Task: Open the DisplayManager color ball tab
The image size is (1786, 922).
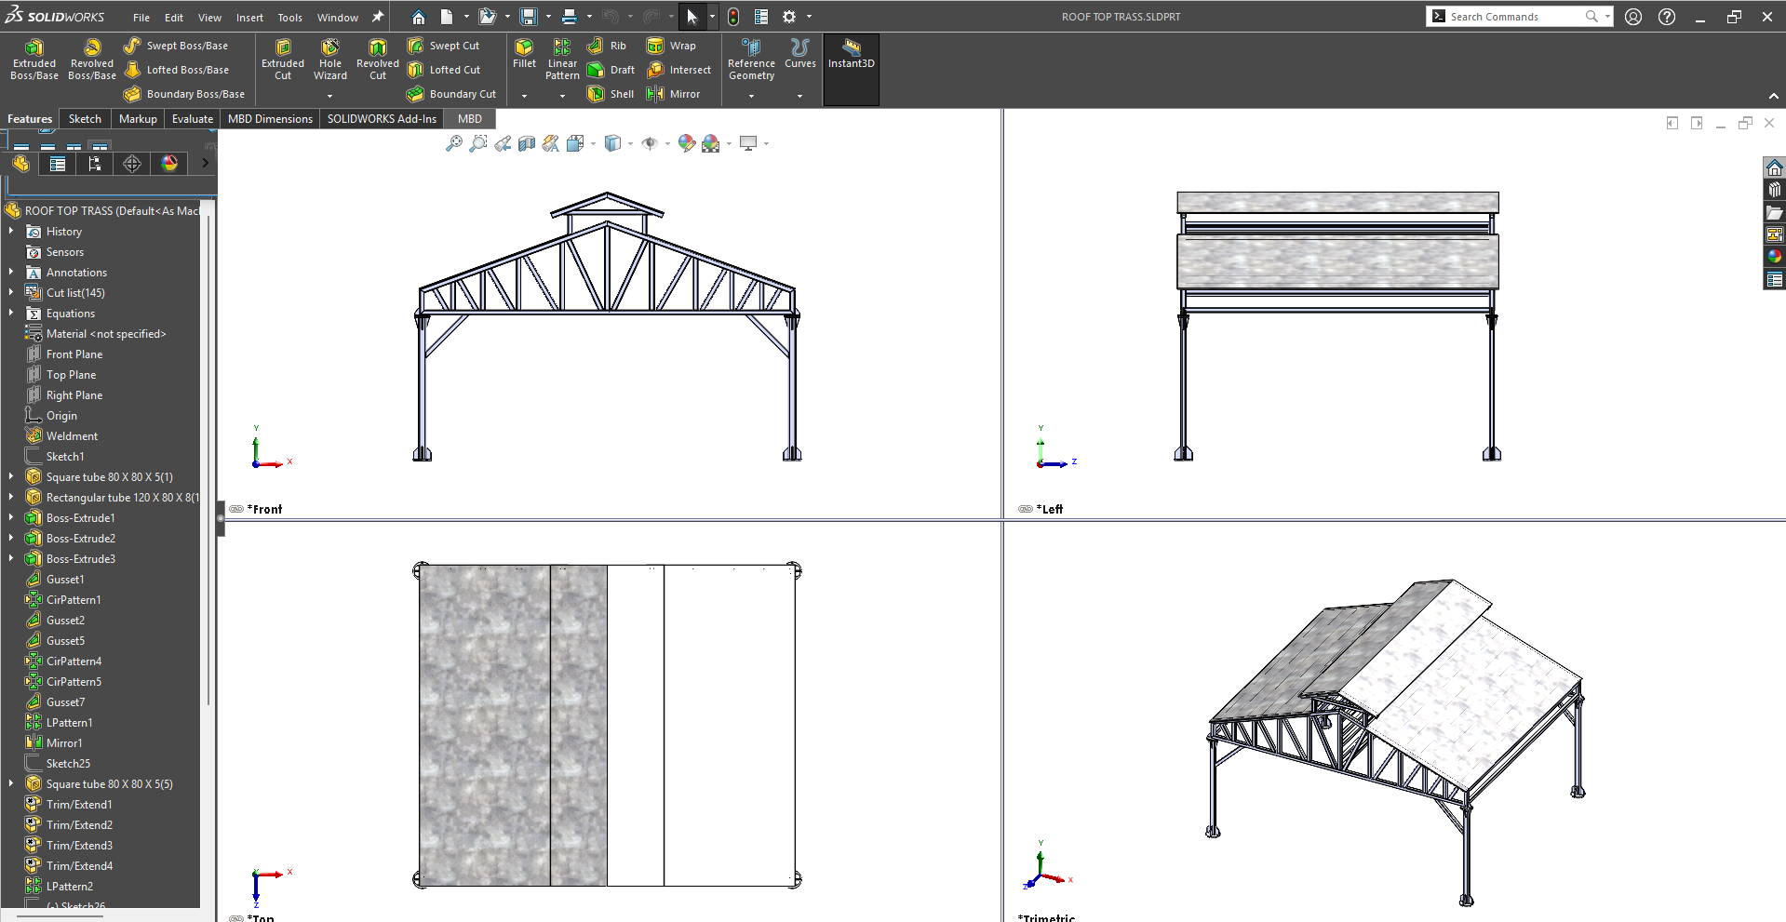Action: pyautogui.click(x=169, y=164)
